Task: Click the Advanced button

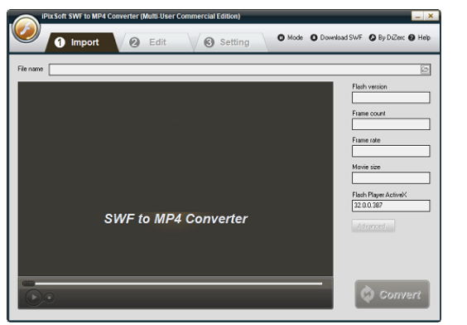Action: 373,226
